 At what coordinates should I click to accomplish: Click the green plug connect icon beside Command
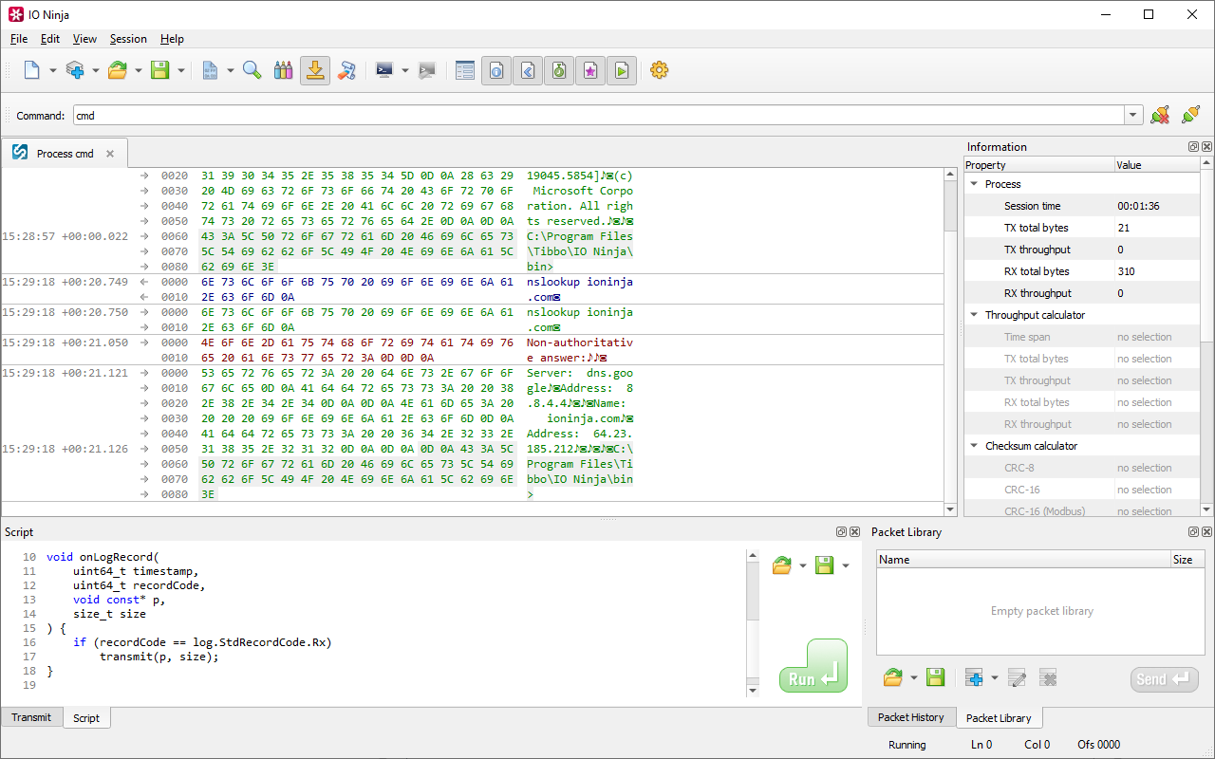(x=1190, y=116)
